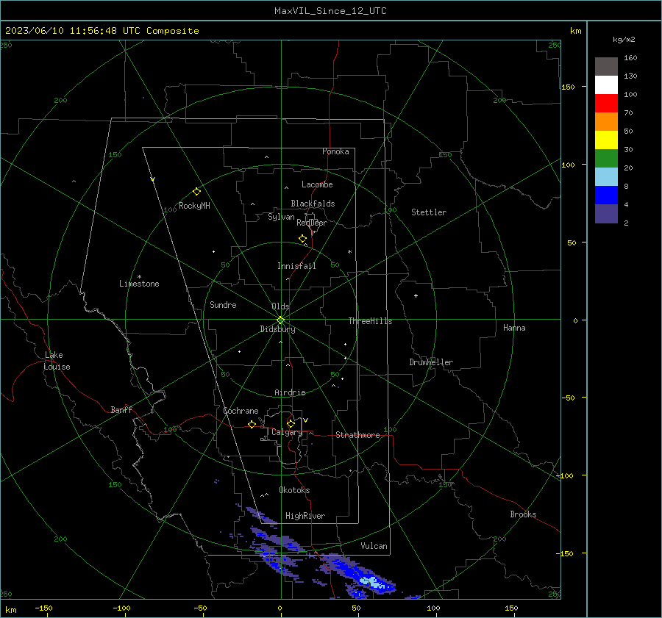Click the Sundre label

coord(223,305)
